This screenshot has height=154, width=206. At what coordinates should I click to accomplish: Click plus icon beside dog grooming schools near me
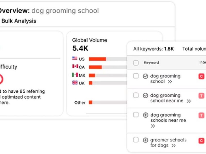pyautogui.click(x=145, y=115)
